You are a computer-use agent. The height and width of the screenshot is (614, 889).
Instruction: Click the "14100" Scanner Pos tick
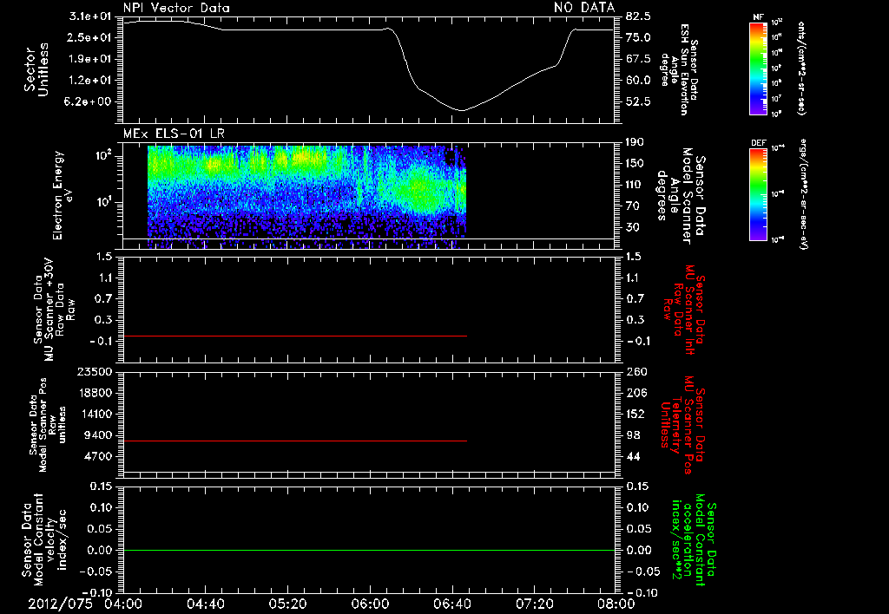click(x=95, y=414)
